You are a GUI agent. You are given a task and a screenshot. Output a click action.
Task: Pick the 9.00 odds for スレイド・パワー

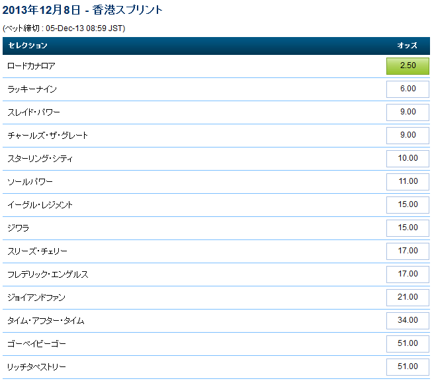pos(408,112)
